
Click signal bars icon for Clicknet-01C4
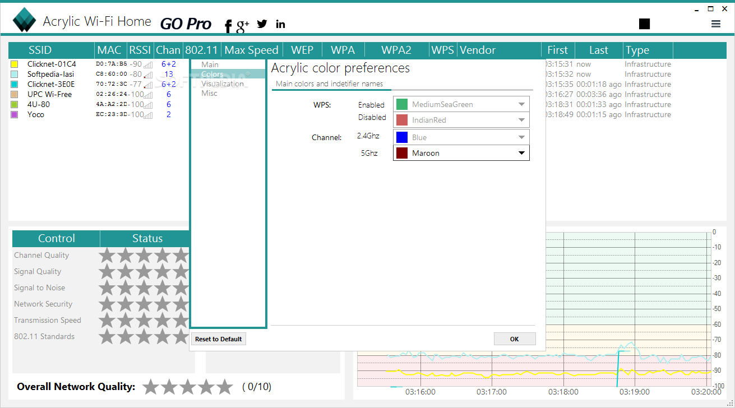(149, 64)
